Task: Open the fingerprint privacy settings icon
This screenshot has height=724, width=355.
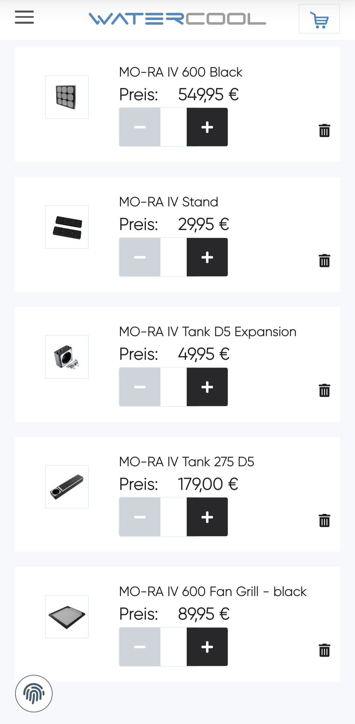Action: pyautogui.click(x=34, y=693)
